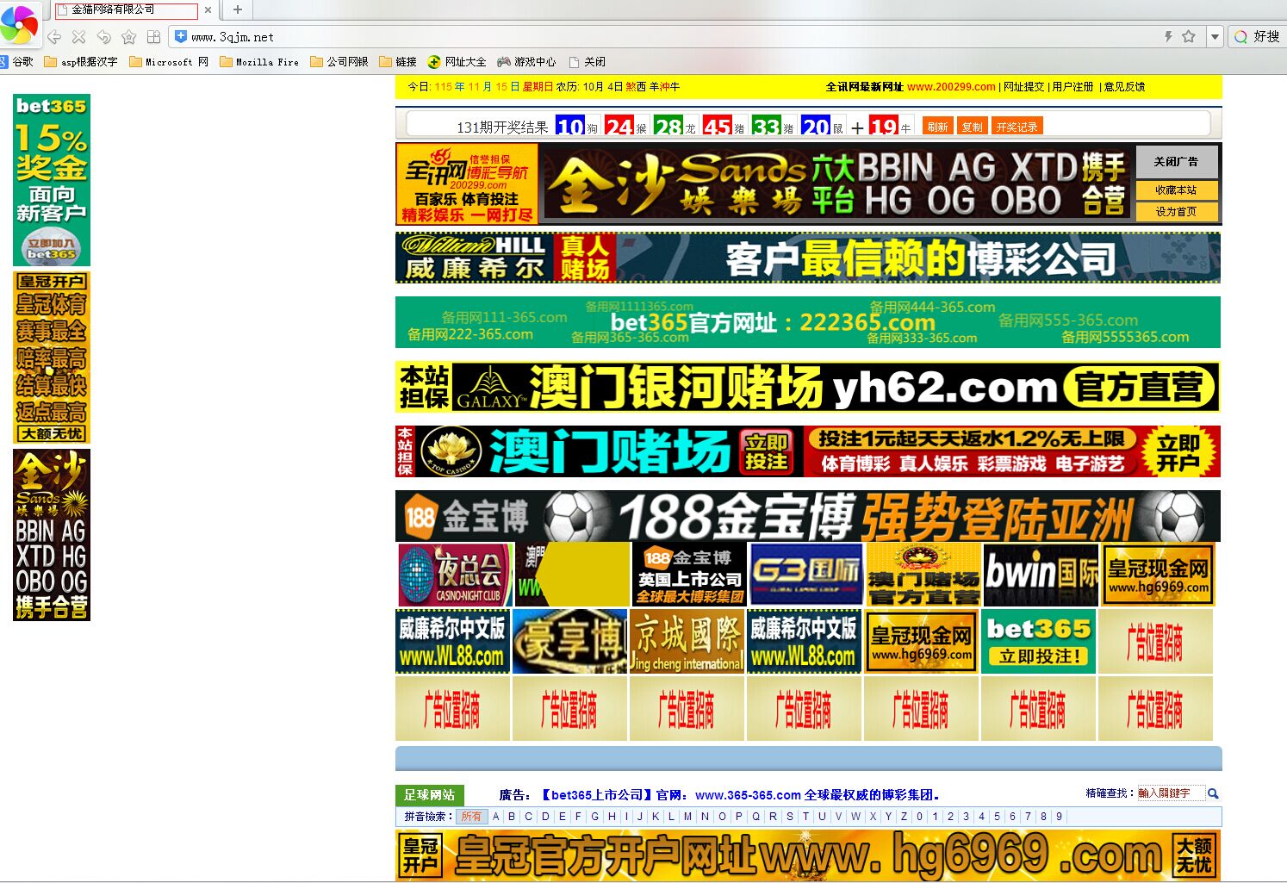The height and width of the screenshot is (883, 1287).
Task: Click the 好搜 search engine icon
Action: [1240, 37]
